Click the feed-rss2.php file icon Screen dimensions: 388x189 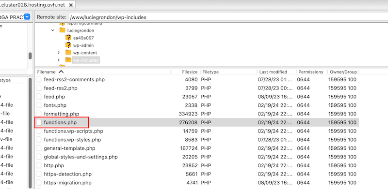pyautogui.click(x=39, y=88)
